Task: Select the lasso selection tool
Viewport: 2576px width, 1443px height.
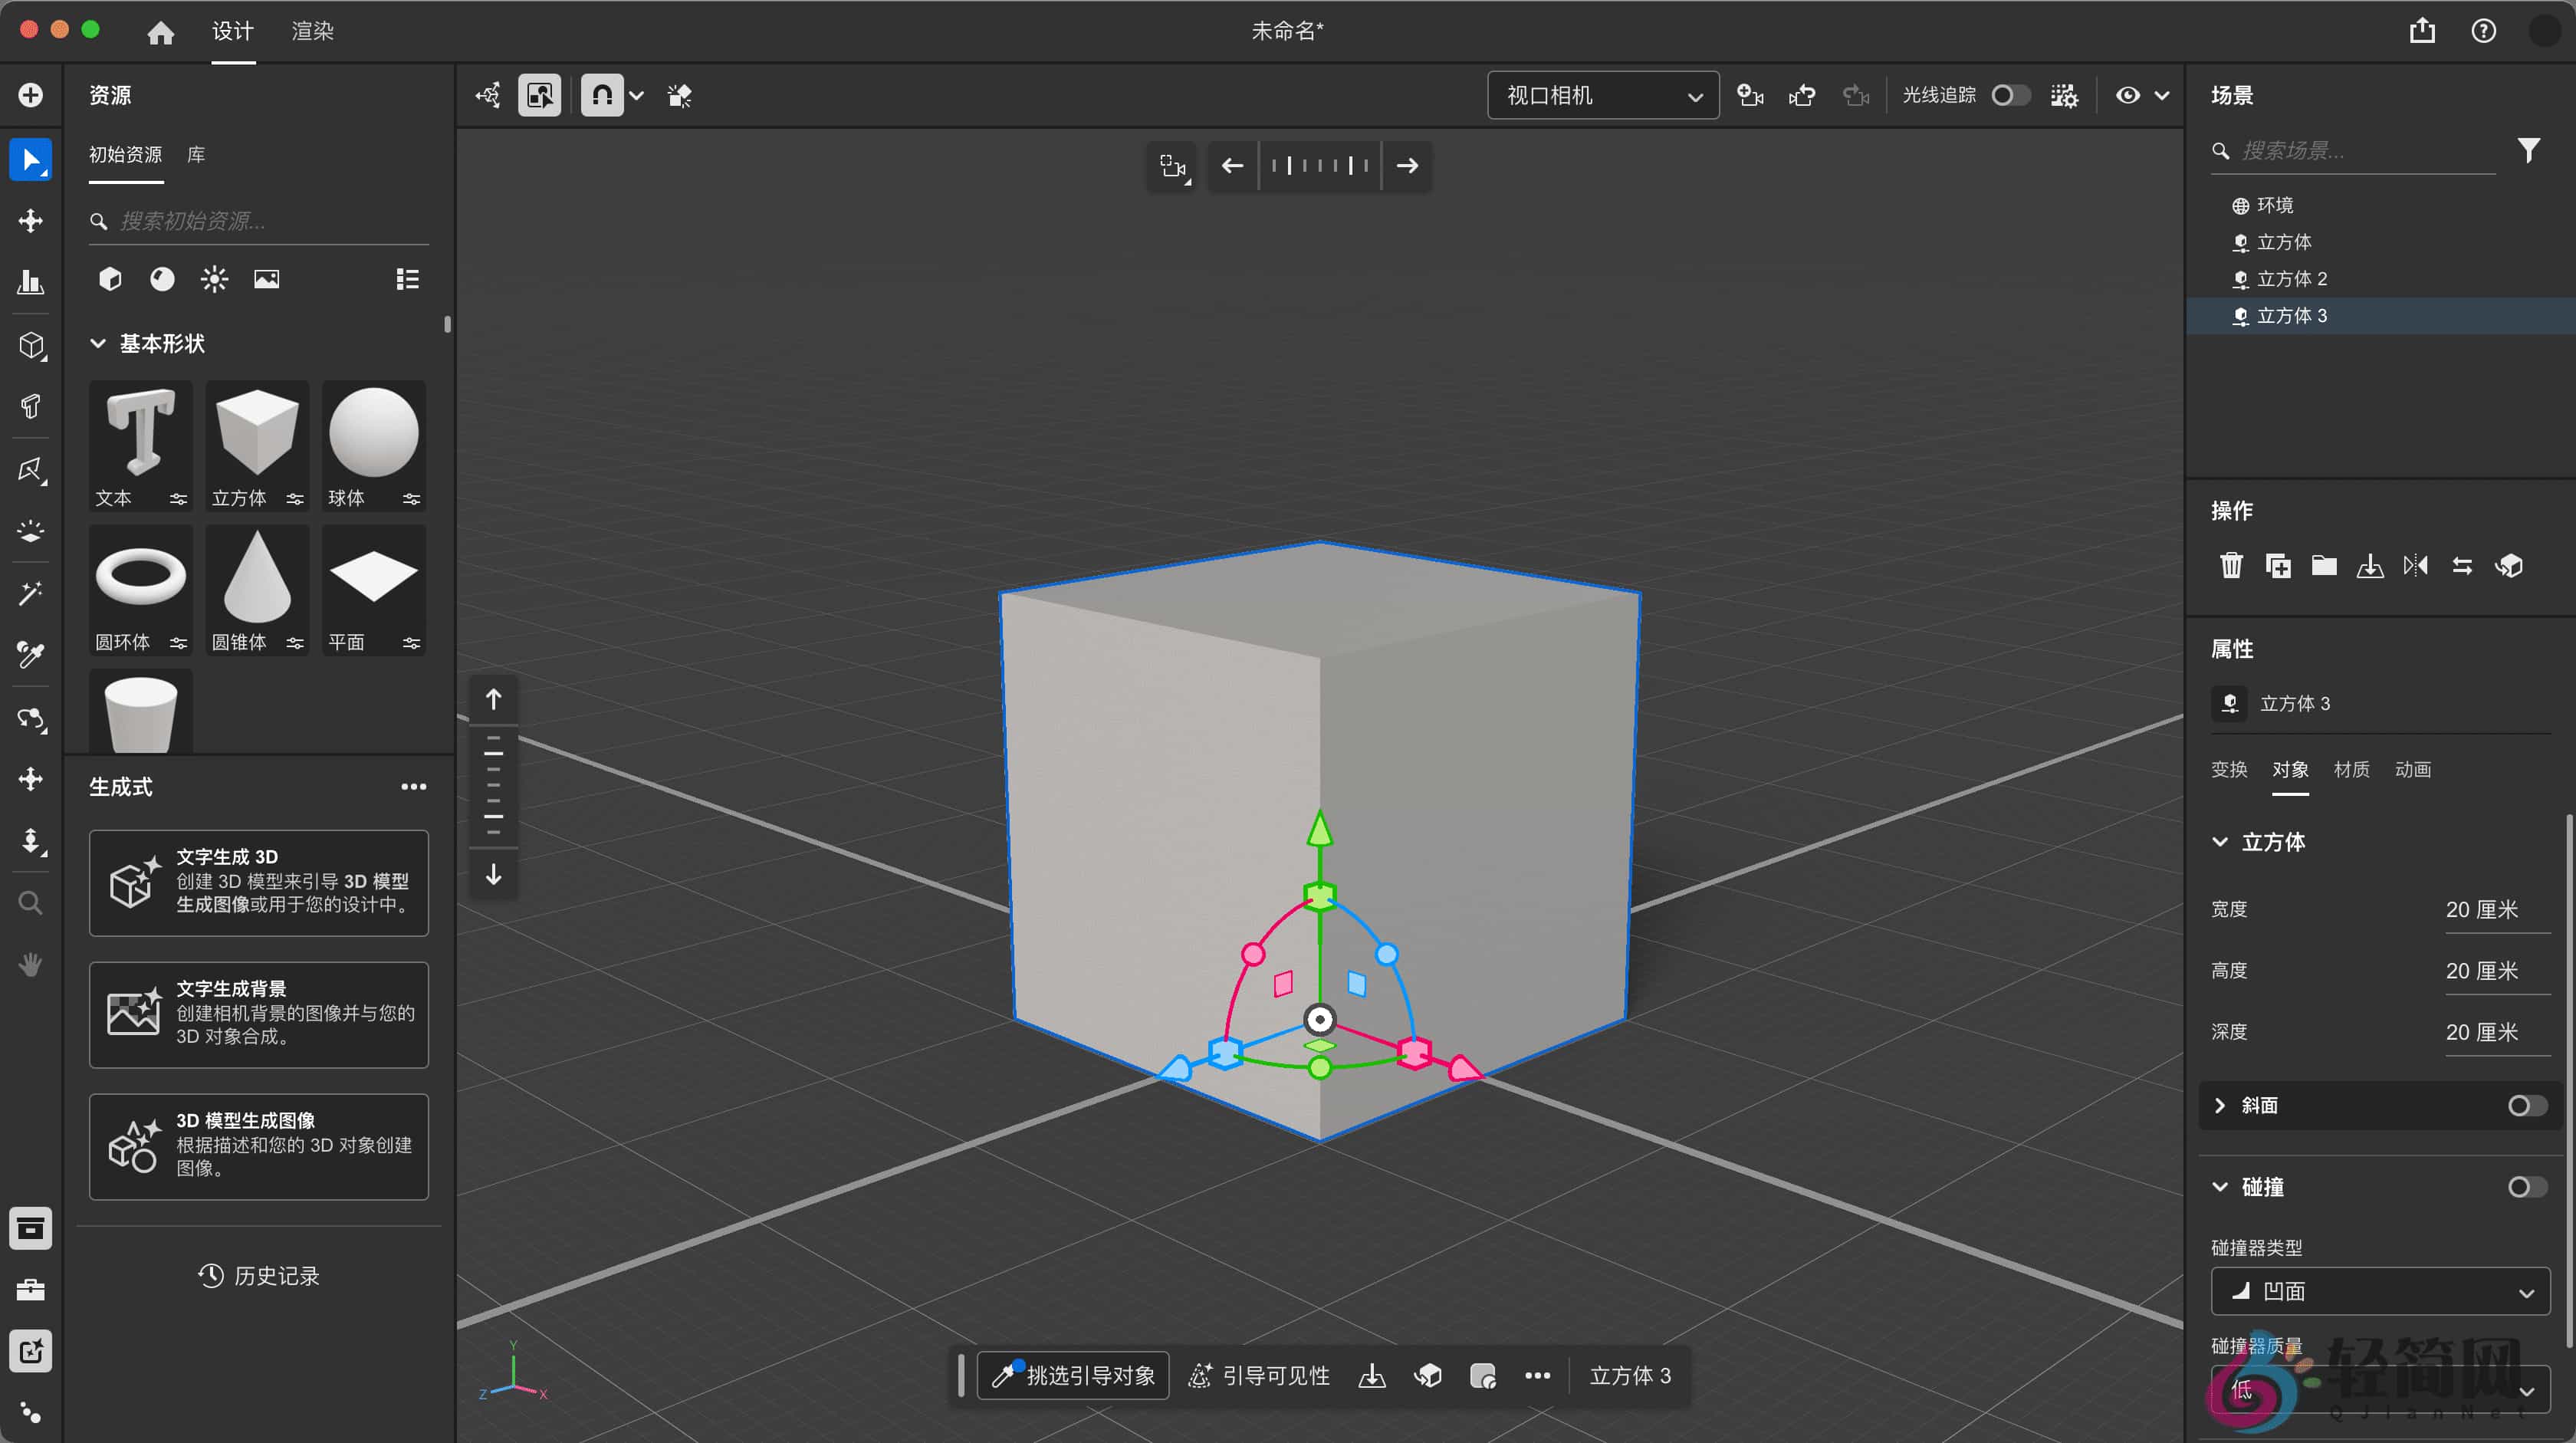Action: coord(30,471)
